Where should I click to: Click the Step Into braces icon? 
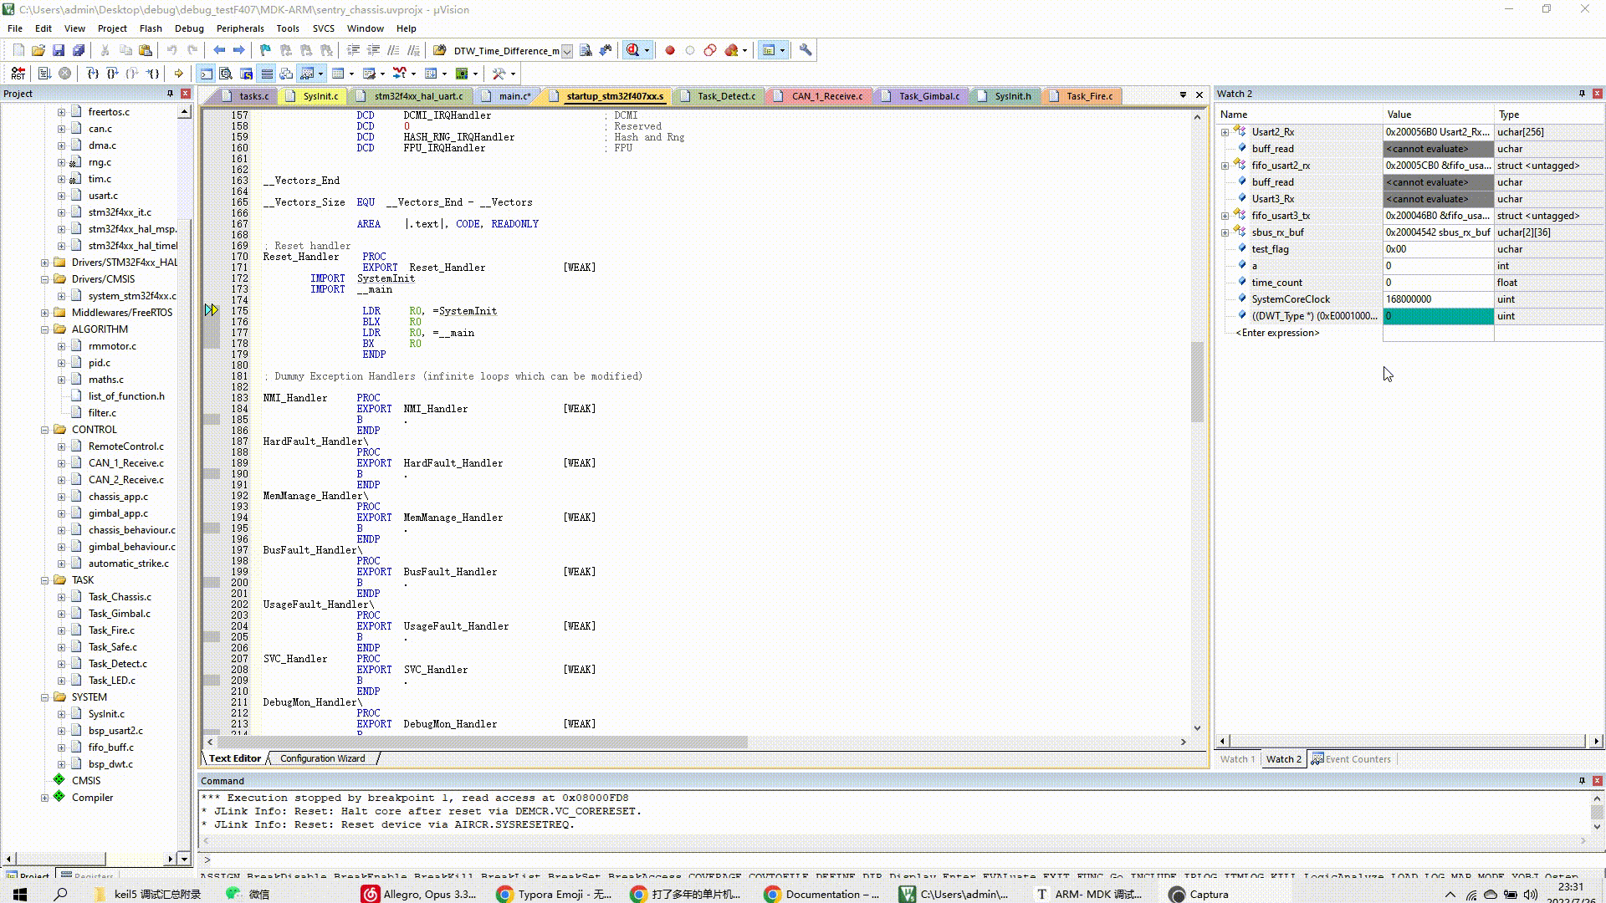click(93, 74)
